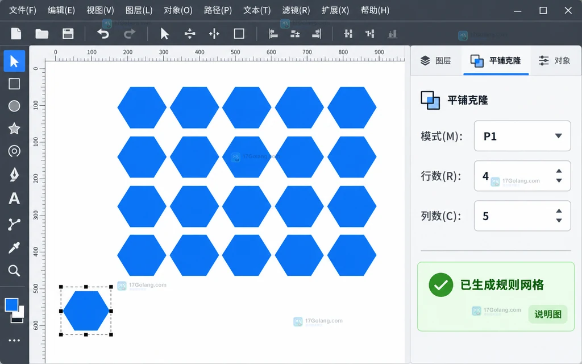Viewport: 582px width, 364px height.
Task: Select the Selector arrow tool in left toolbox
Action: click(14, 61)
